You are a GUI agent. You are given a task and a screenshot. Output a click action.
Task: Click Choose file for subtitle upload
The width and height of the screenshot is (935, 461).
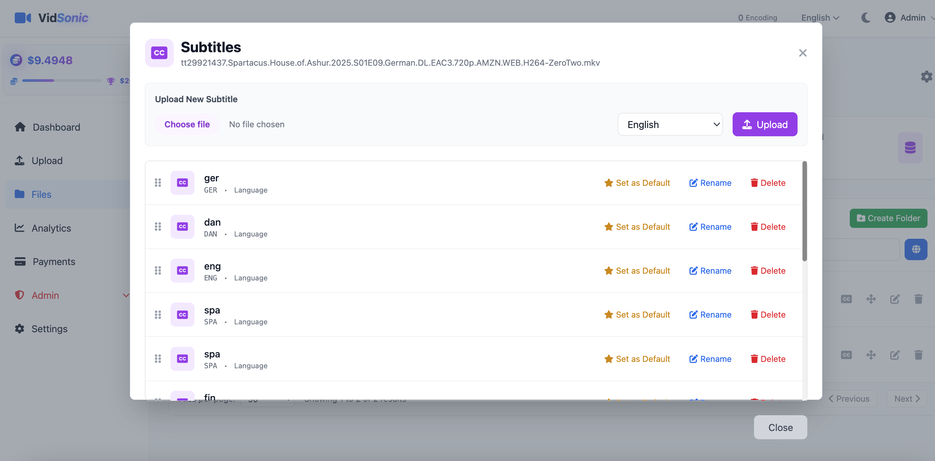pos(187,124)
